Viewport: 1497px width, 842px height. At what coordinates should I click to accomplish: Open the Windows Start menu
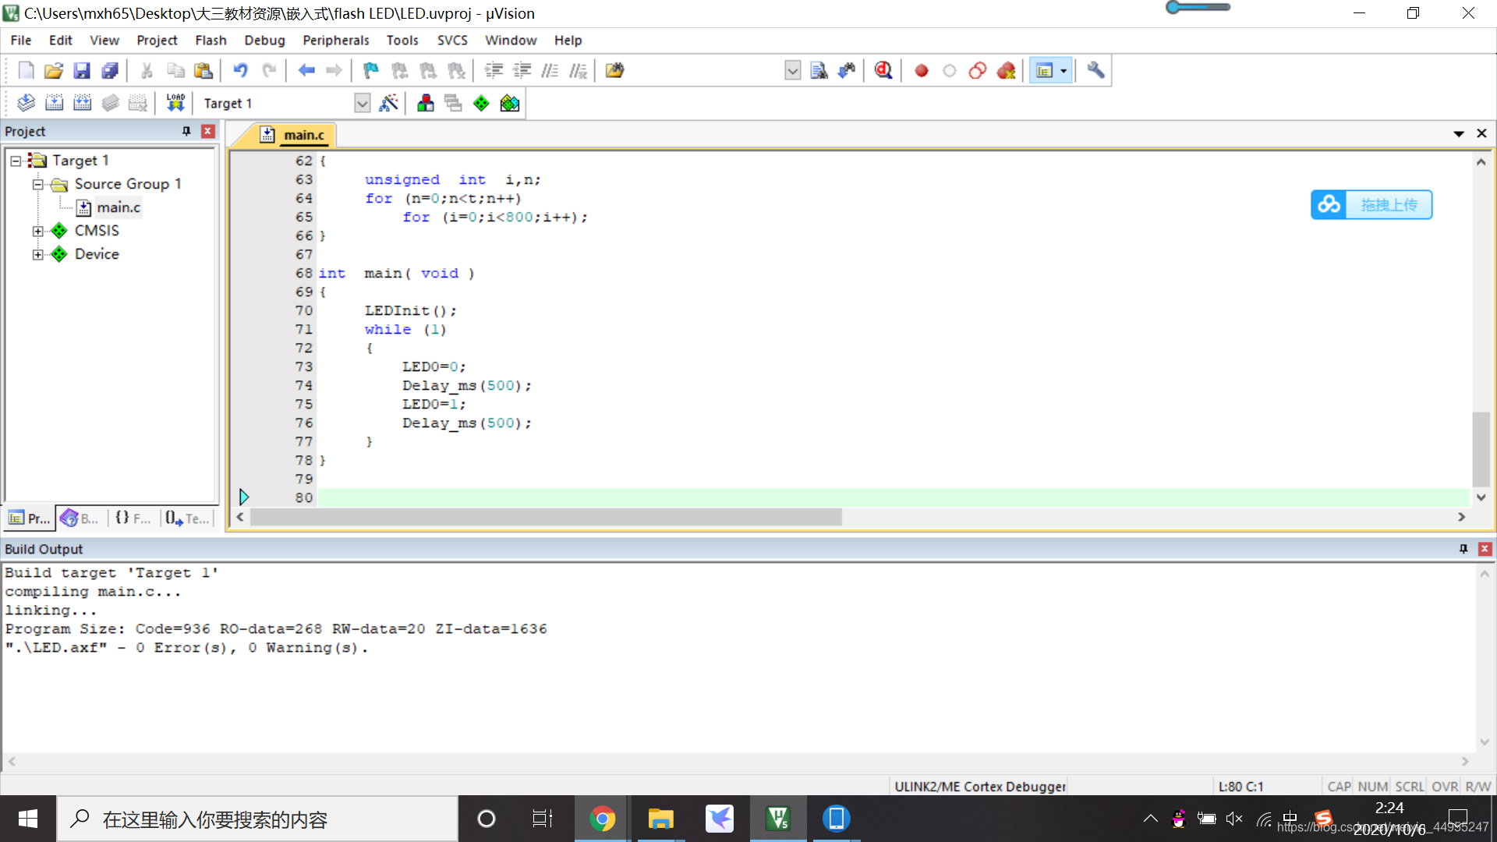click(28, 819)
